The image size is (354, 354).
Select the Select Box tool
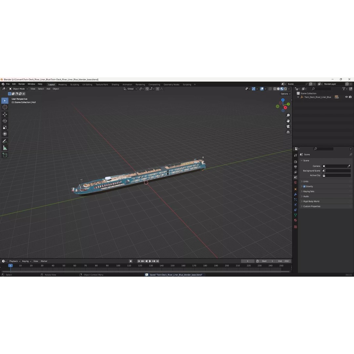[5, 101]
